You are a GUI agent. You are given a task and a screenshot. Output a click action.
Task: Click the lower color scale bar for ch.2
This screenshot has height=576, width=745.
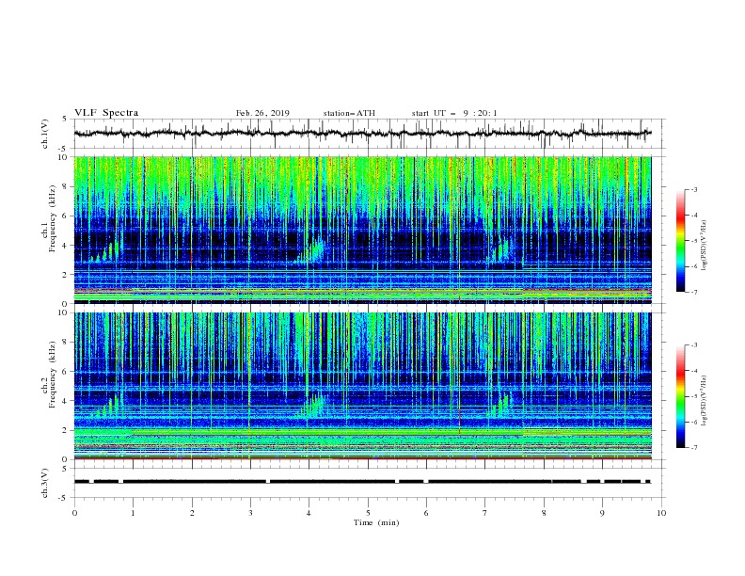(x=681, y=396)
